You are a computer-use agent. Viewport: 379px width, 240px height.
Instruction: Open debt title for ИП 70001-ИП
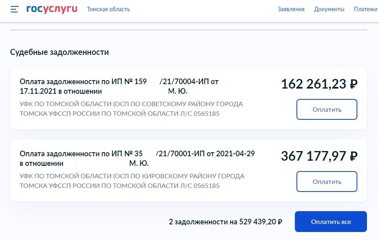click(137, 158)
